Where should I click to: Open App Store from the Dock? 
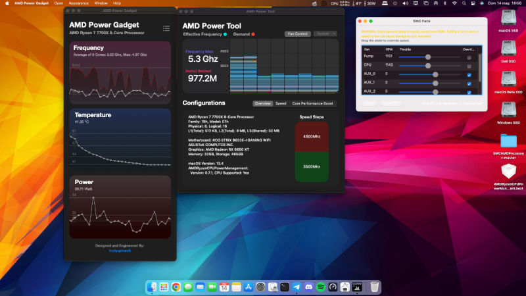click(x=249, y=287)
